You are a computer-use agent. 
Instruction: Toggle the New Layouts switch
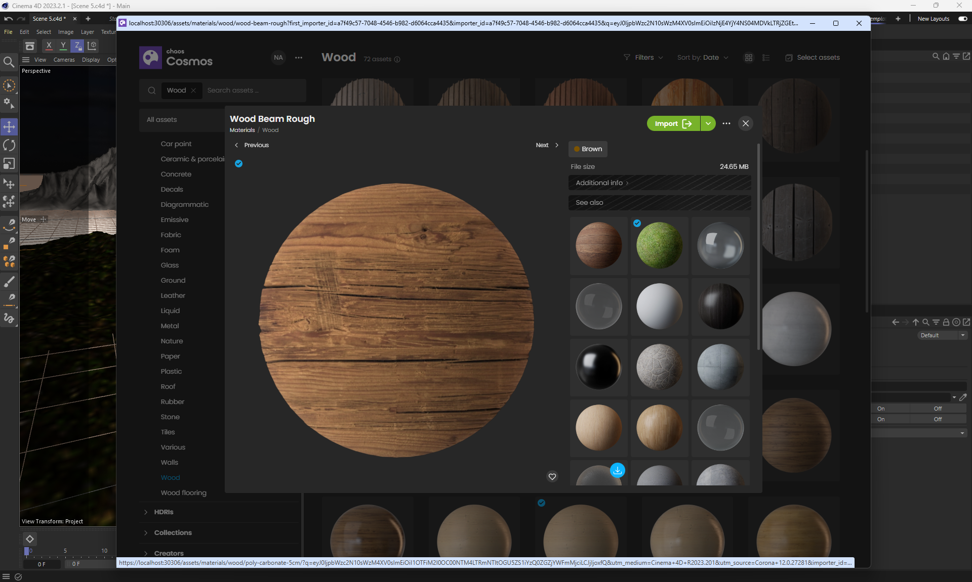coord(962,19)
